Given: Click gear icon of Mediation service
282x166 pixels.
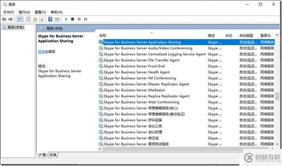Looking at the screenshot, I should click(x=101, y=90).
